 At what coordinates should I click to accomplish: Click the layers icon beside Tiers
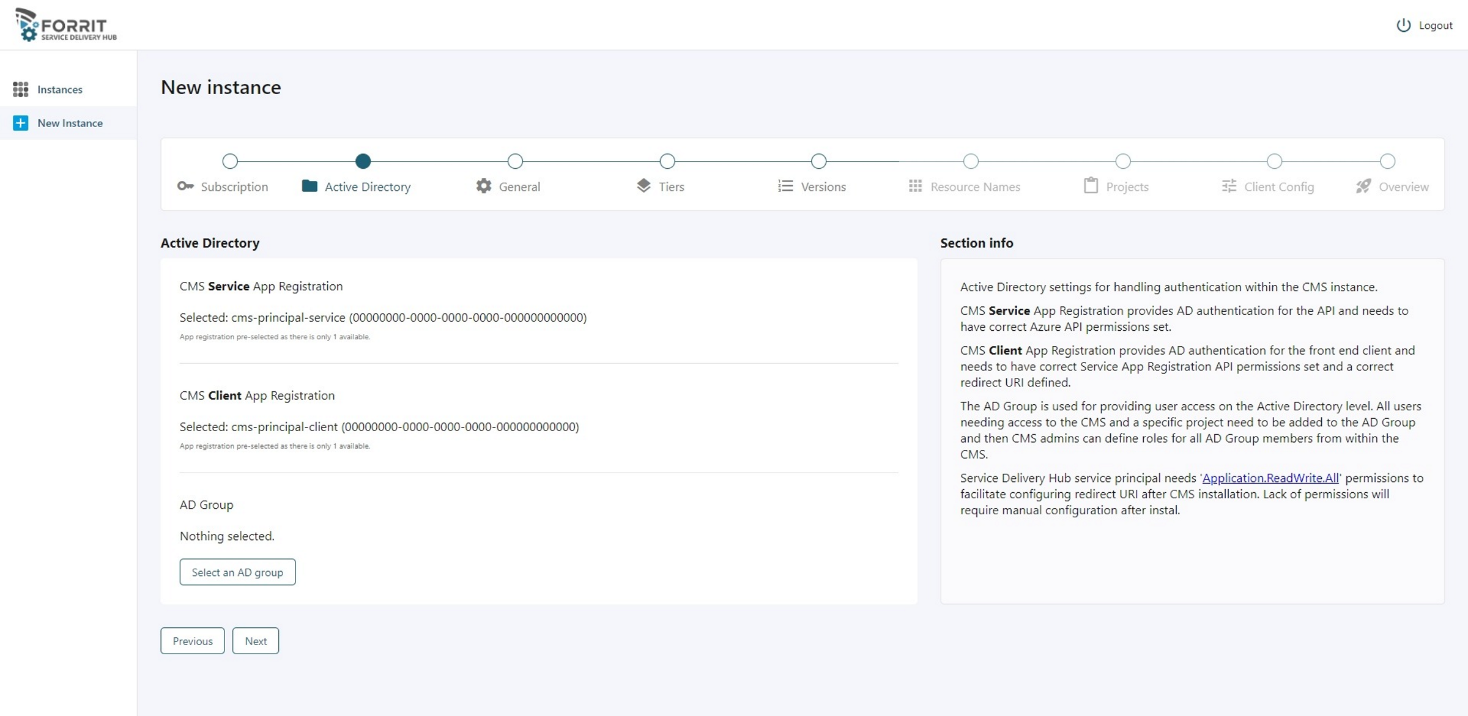click(643, 186)
